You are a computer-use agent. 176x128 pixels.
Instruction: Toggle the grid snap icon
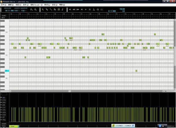click(59, 9)
